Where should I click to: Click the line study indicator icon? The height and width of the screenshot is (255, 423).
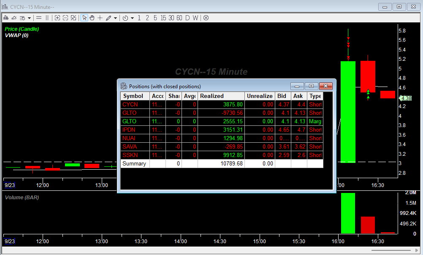click(14, 18)
